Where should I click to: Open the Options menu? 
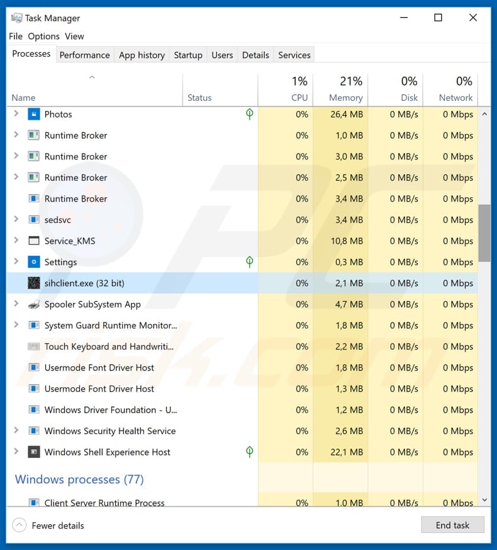click(x=44, y=36)
